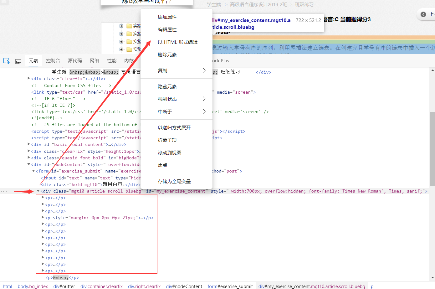Click the scrollbar up arrow in elements panel
This screenshot has width=435, height=289.
432,70
